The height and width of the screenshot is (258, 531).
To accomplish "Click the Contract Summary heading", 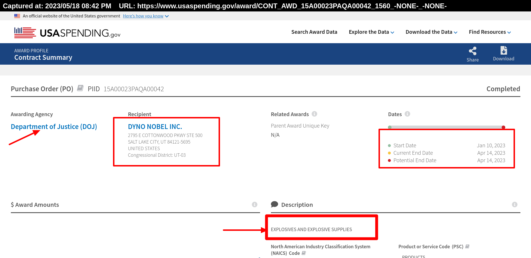I will (x=43, y=57).
